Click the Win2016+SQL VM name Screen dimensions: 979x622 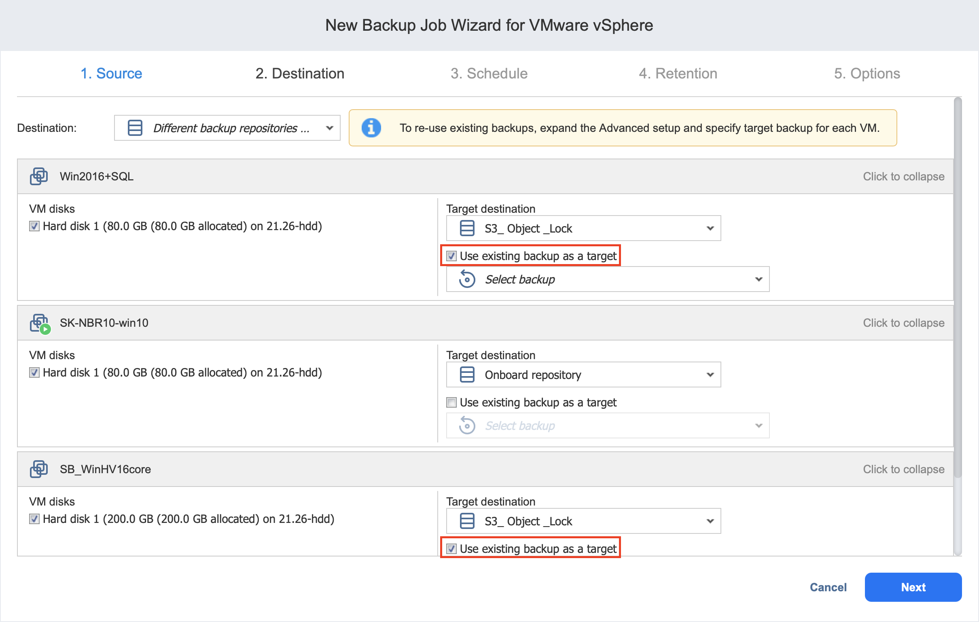coord(97,176)
